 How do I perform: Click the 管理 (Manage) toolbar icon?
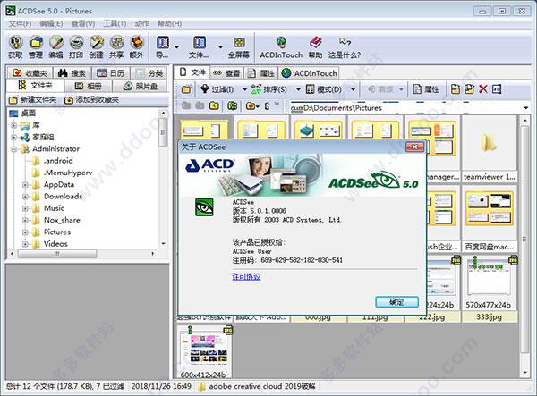(35, 44)
